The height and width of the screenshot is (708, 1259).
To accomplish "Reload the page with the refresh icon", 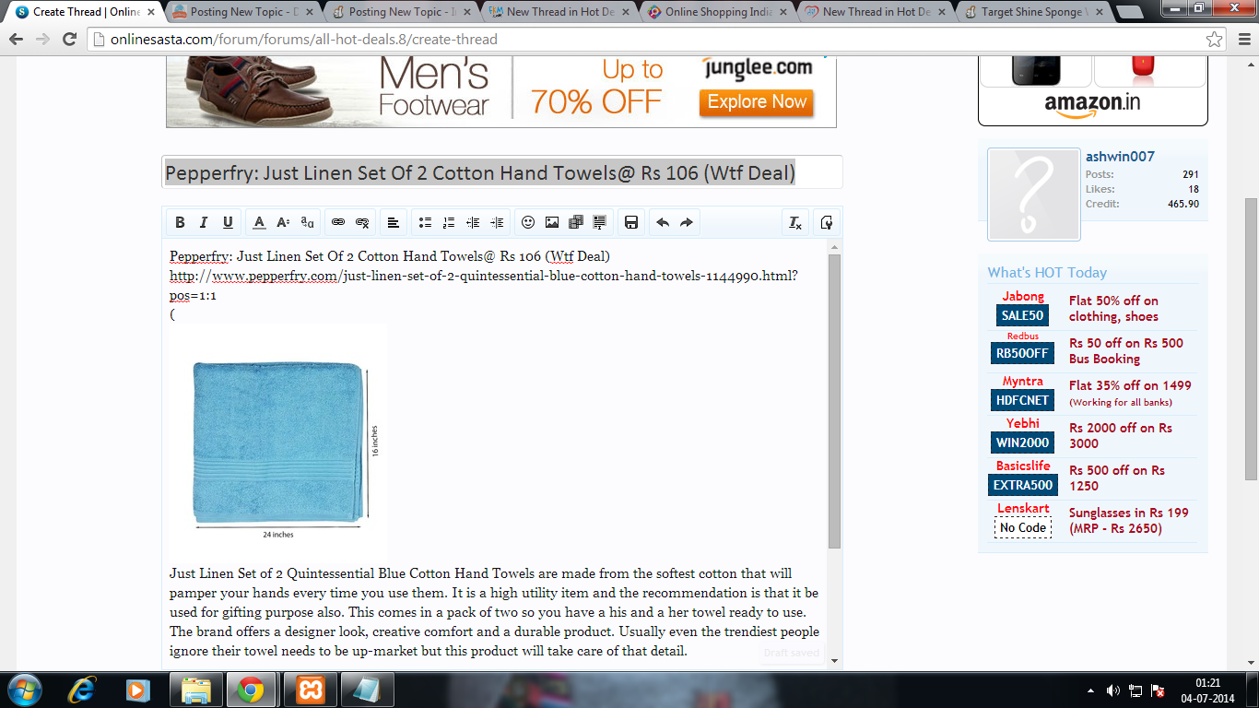I will (x=69, y=40).
